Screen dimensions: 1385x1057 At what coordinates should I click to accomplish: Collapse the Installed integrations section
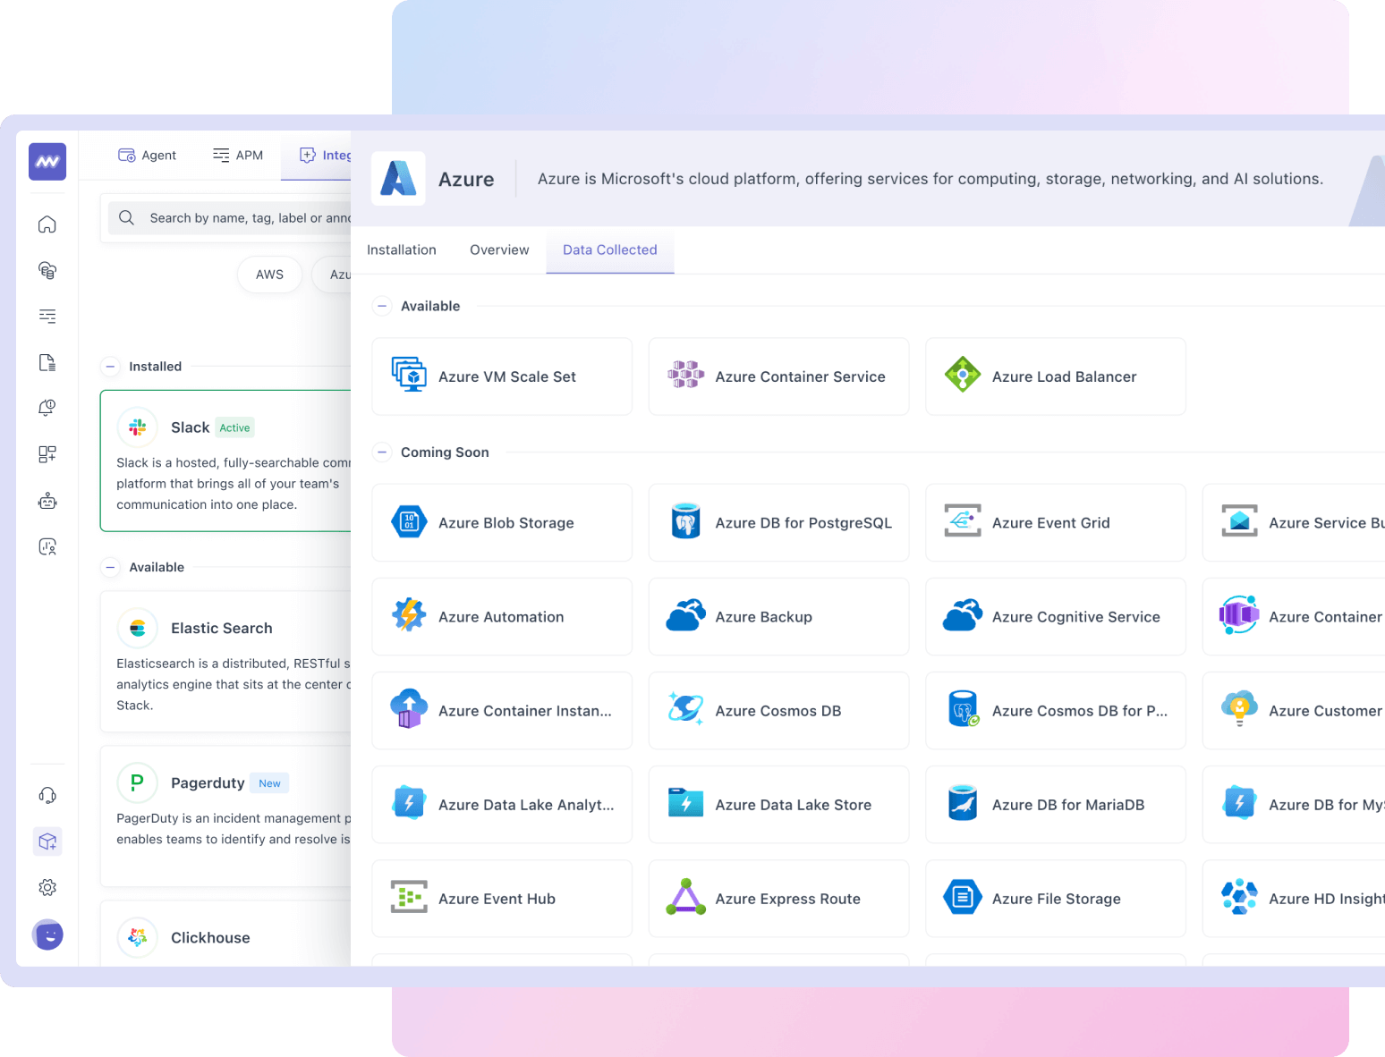[111, 367]
